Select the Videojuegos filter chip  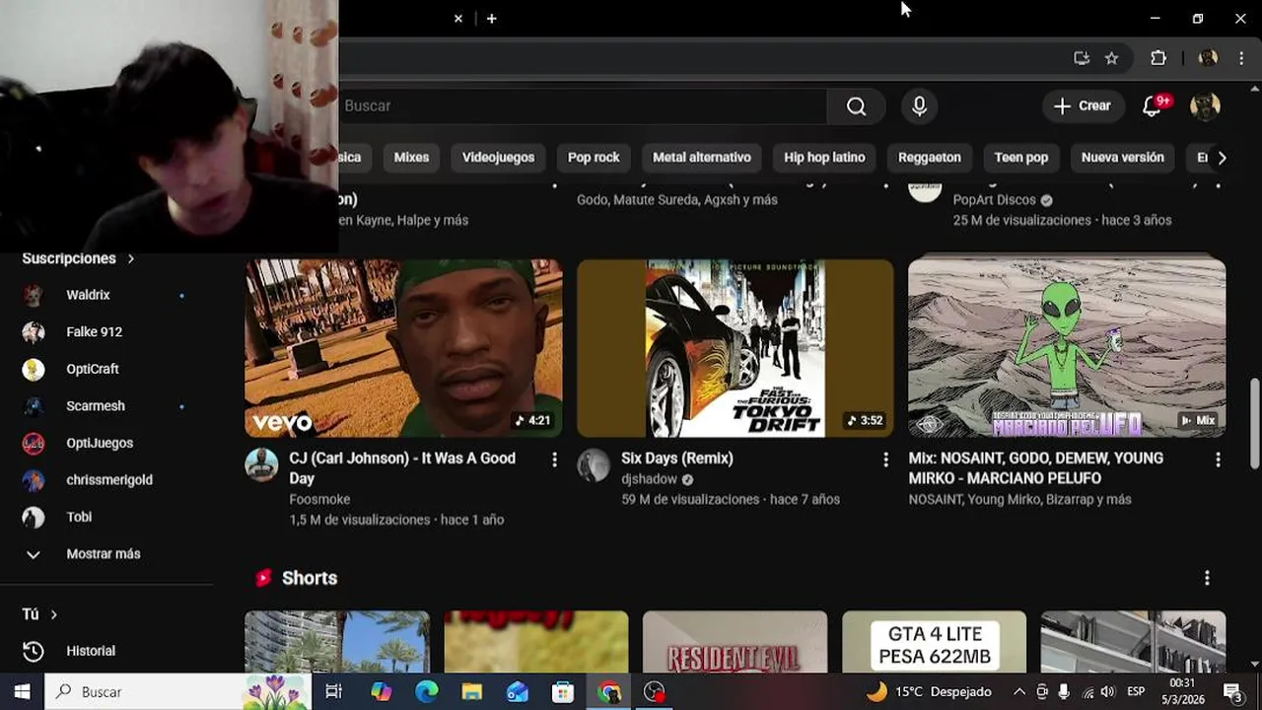[498, 158]
